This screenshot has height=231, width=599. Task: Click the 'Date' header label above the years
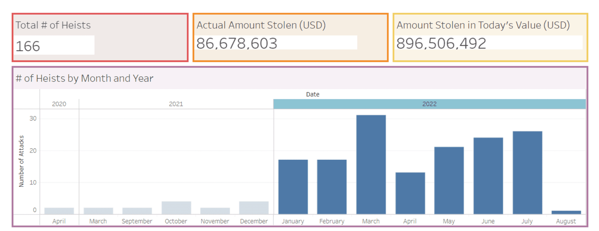[313, 94]
